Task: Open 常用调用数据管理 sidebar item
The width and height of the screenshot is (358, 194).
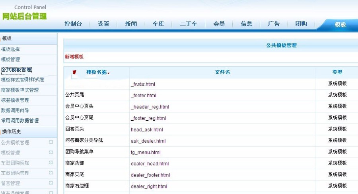Action: coord(20,121)
